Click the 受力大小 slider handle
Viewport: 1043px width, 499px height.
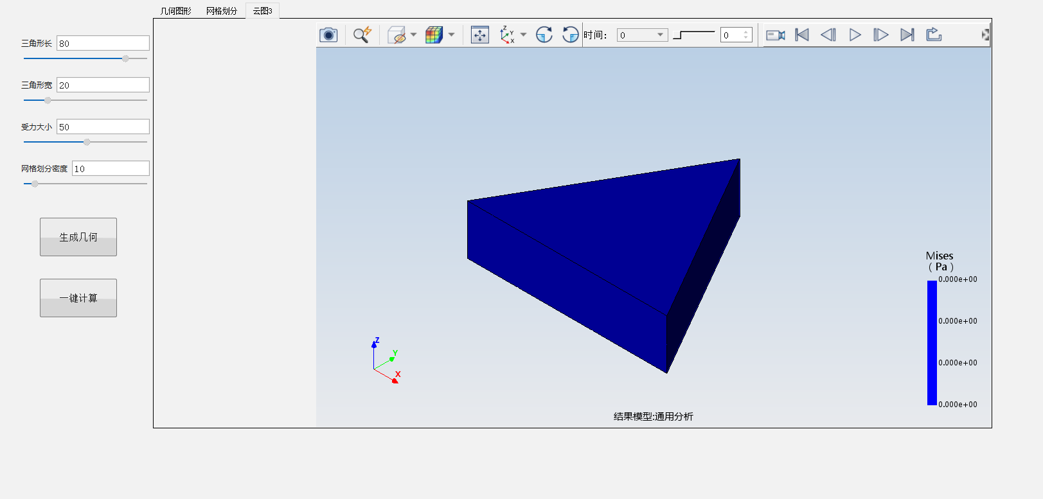click(x=87, y=142)
